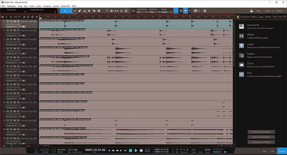Switch to the Loops browser tab
The height and width of the screenshot is (155, 287).
point(261,17)
